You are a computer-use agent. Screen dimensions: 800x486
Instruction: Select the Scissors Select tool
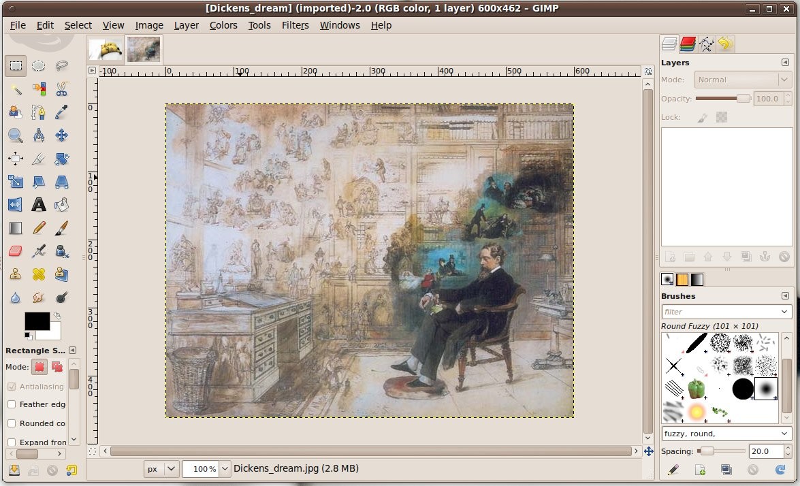[x=62, y=89]
